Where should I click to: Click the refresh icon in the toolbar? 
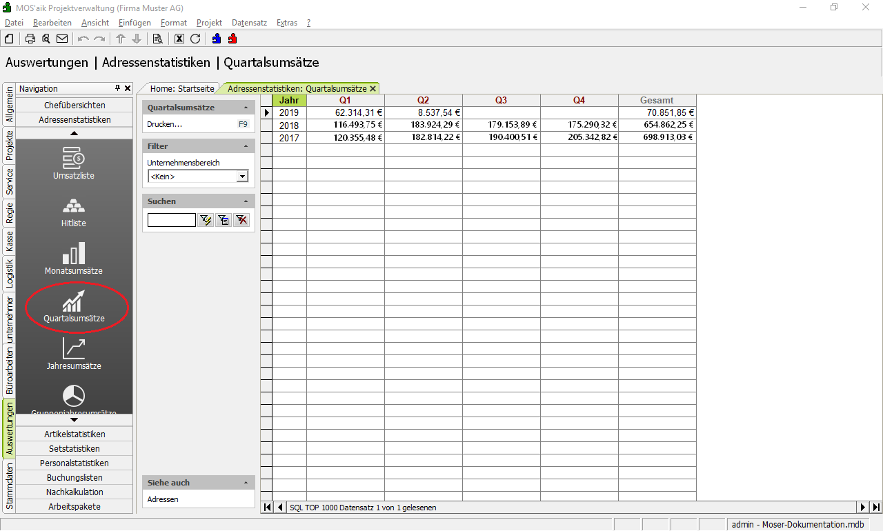[x=195, y=39]
